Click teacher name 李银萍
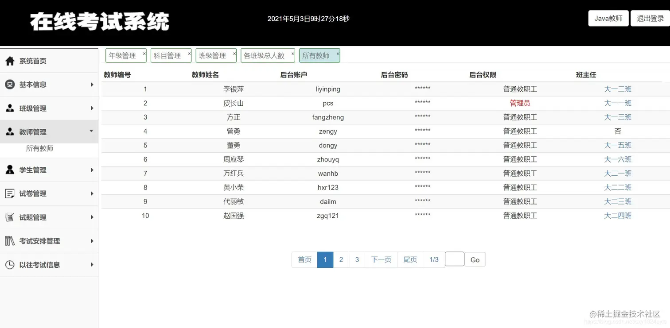 tap(234, 89)
